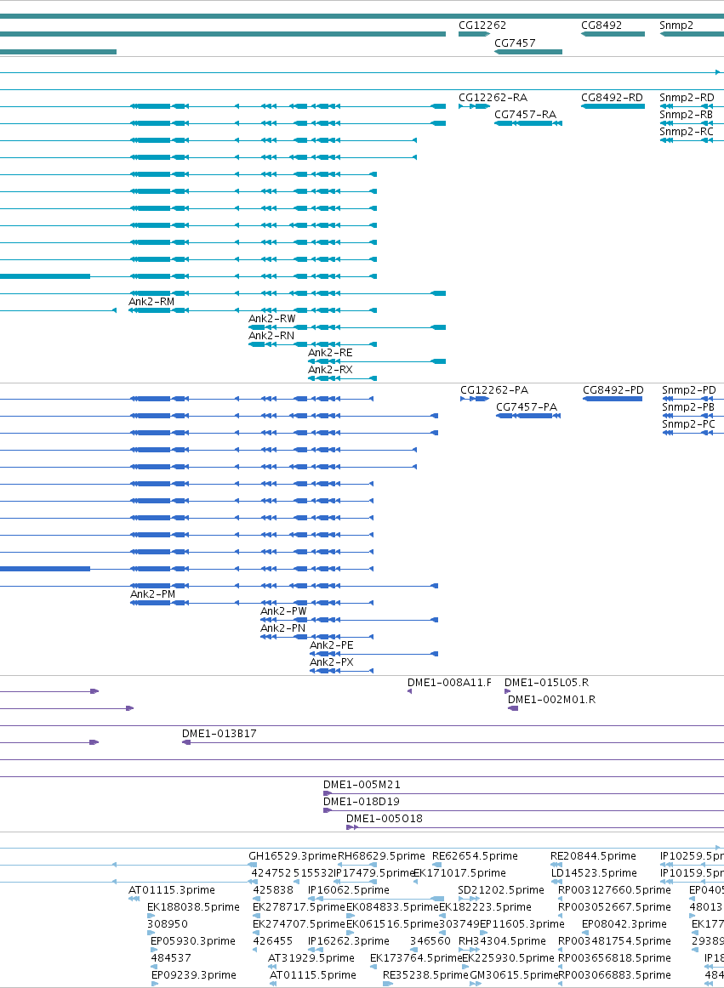Open EST EP08042.3prime

[x=624, y=923]
